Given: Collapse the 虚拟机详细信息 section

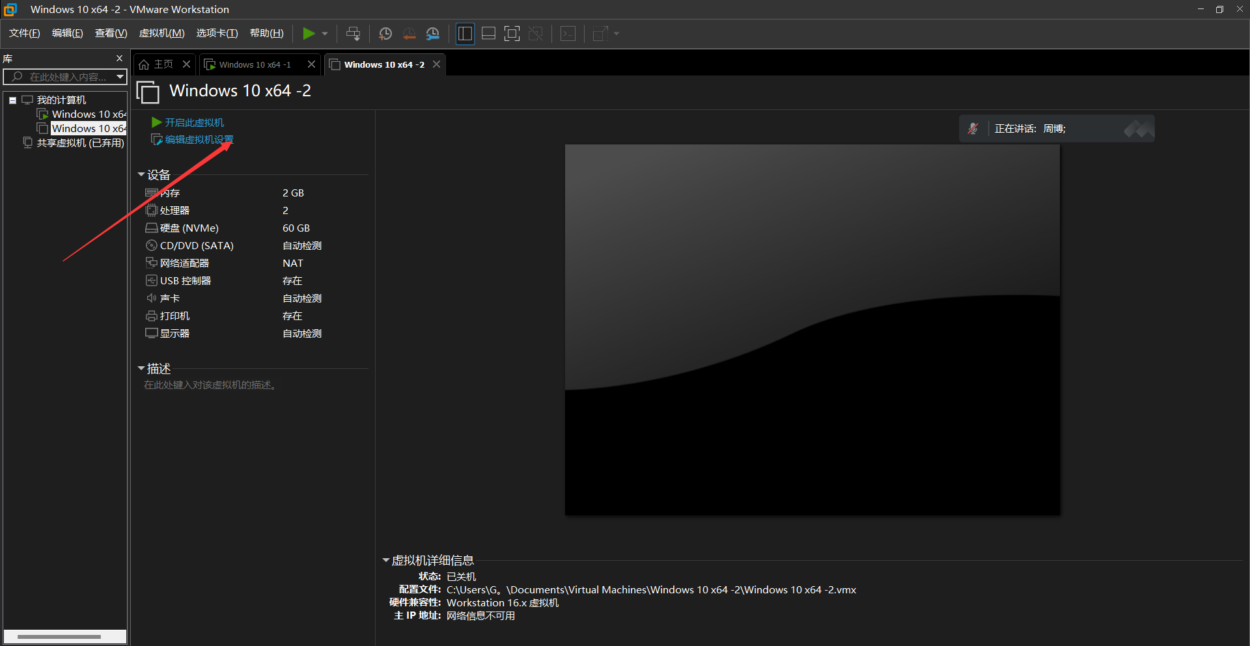Looking at the screenshot, I should coord(385,560).
